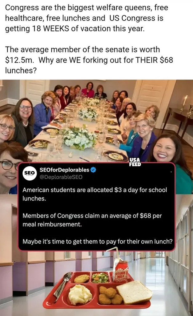Image resolution: width=193 pixels, height=316 pixels.
Task: Click the chicken nuggets in the tray
Action: (x=109, y=296)
